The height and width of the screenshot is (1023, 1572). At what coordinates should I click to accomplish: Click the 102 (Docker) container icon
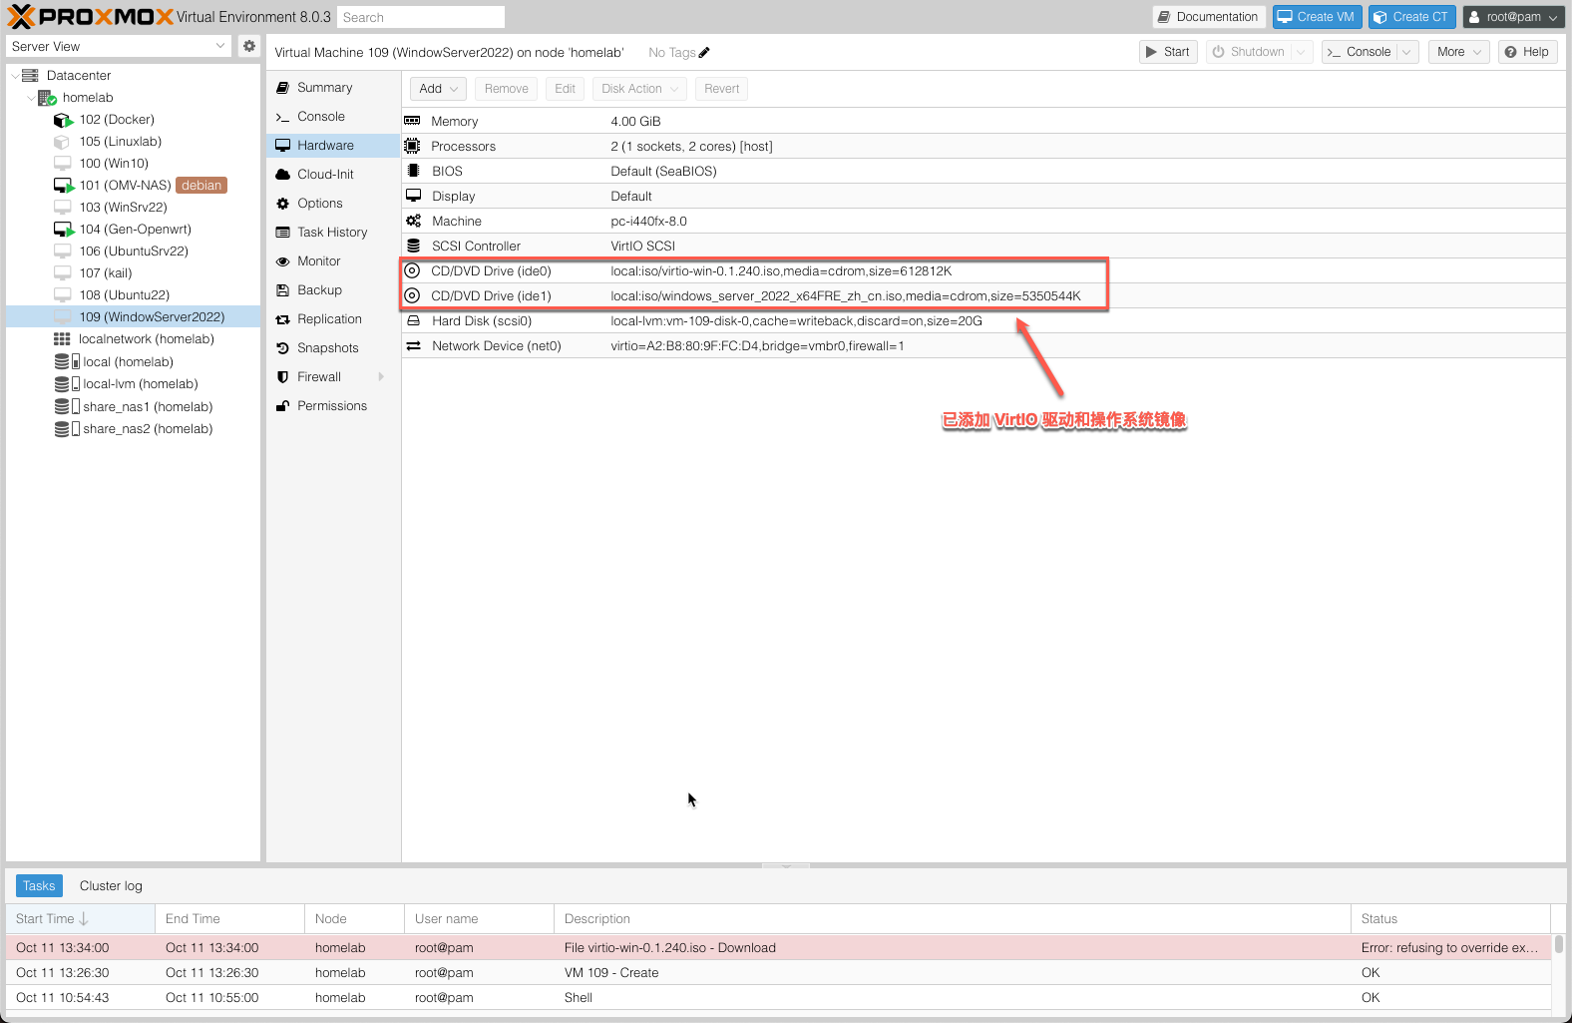63,120
